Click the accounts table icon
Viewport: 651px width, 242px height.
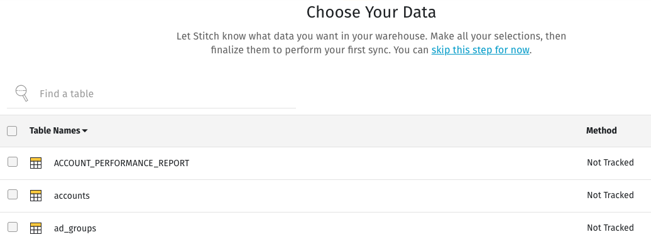click(36, 196)
